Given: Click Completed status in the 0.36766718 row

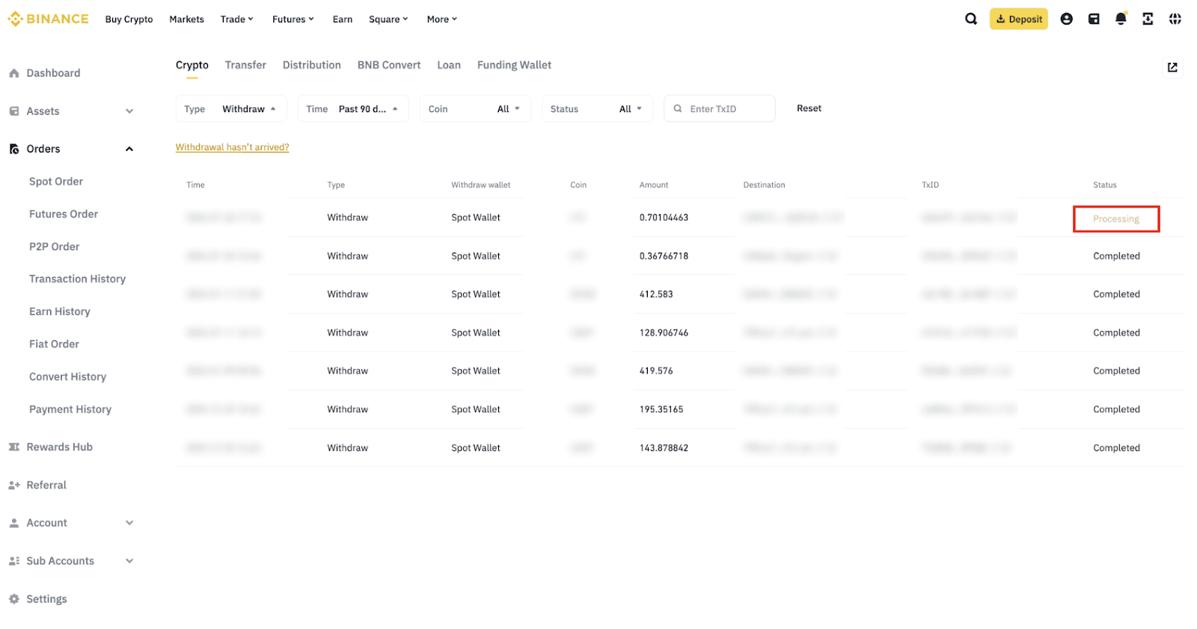Looking at the screenshot, I should pyautogui.click(x=1116, y=256).
